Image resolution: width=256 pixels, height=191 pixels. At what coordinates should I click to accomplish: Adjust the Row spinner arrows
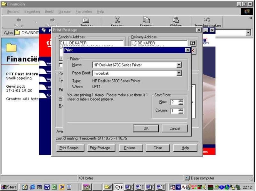[x=181, y=102]
